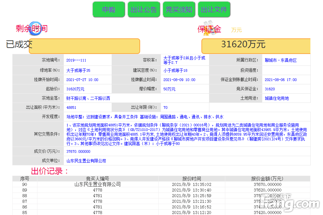The height and width of the screenshot is (215, 323).
Task: Open the 出让公告 announcement
Action: point(144,10)
